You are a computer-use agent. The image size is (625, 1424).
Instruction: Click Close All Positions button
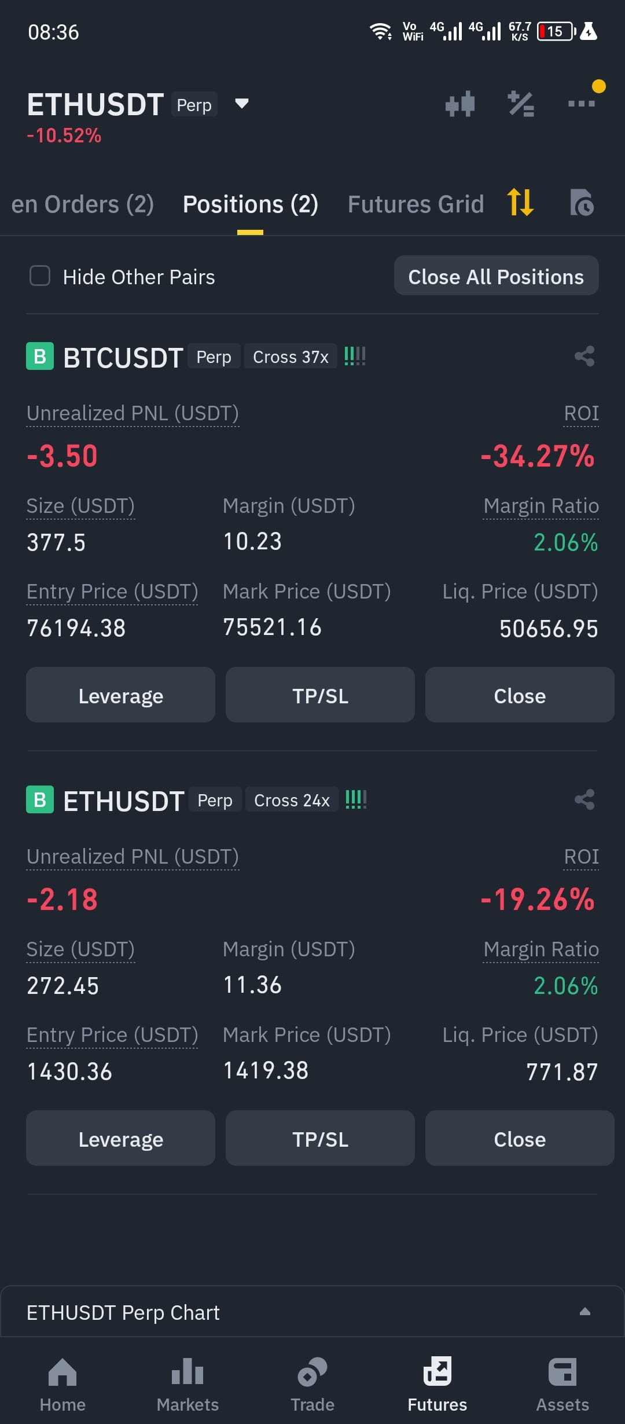[497, 276]
